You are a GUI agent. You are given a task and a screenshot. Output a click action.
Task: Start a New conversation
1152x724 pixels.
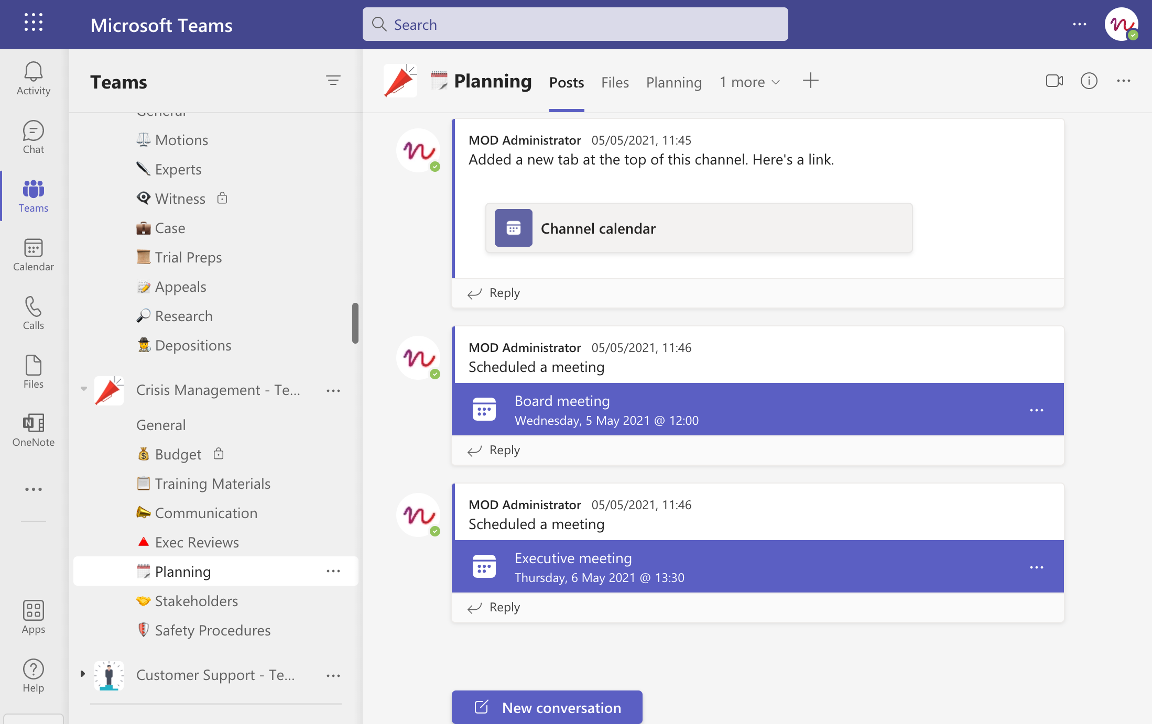(x=547, y=707)
